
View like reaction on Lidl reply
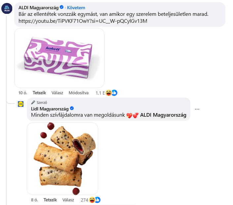point(97,200)
